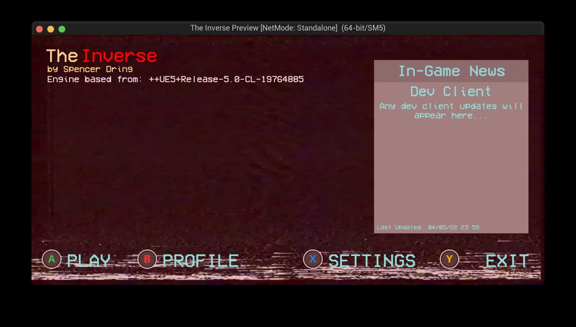Click the dev client updates message text
The image size is (576, 327).
pos(451,111)
